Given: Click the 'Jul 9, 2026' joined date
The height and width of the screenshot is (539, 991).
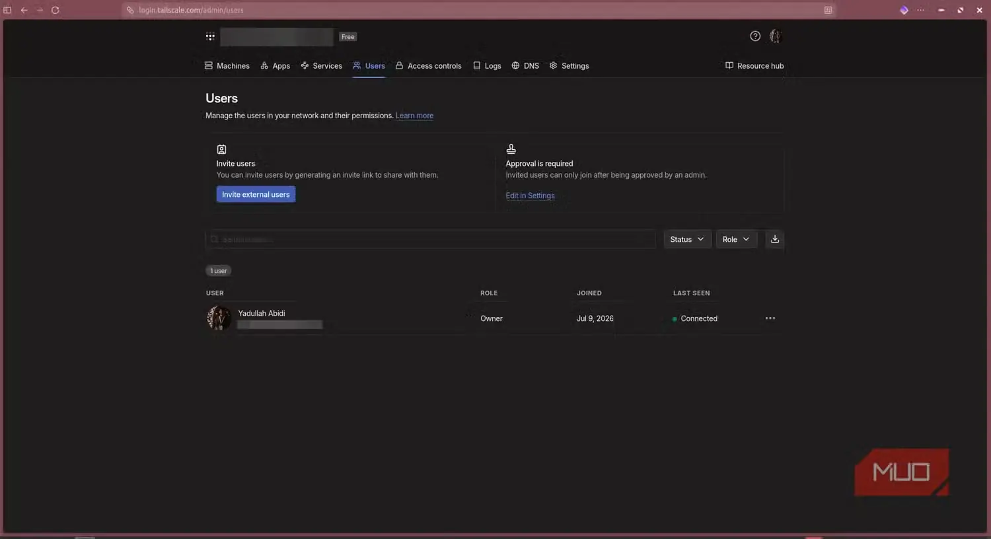Looking at the screenshot, I should click(x=595, y=318).
